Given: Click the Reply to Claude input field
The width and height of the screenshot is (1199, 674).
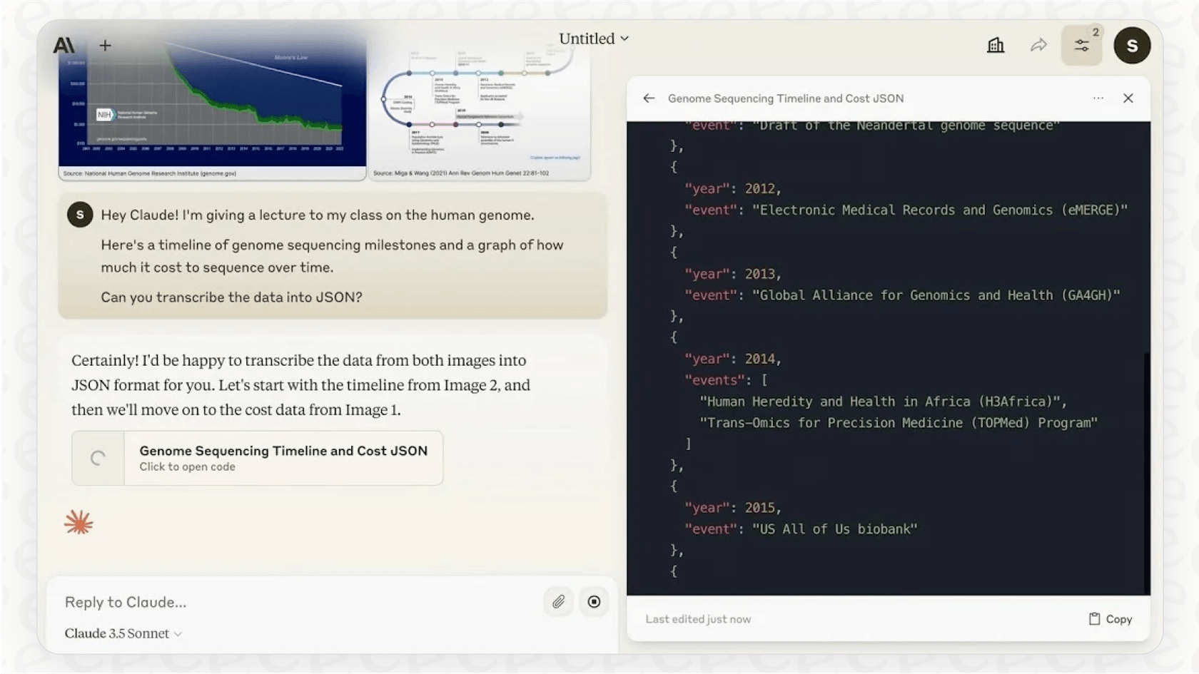Looking at the screenshot, I should (x=214, y=601).
